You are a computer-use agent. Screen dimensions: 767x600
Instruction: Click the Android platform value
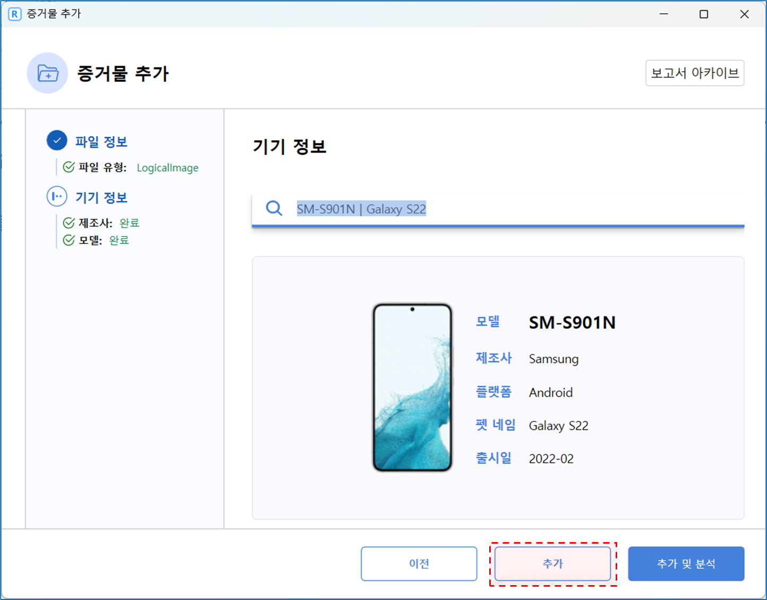click(551, 392)
